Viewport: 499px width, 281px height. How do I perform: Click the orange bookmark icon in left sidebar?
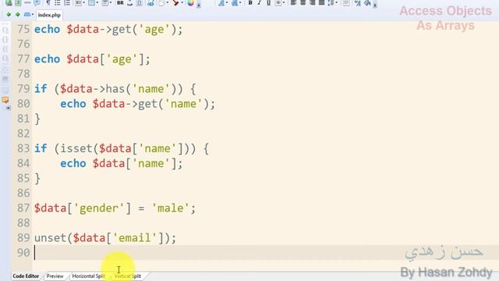pyautogui.click(x=5, y=101)
